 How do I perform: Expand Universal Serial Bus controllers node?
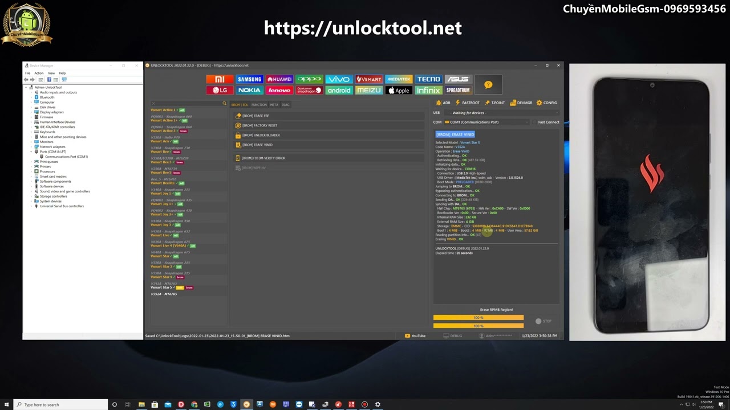(31, 206)
